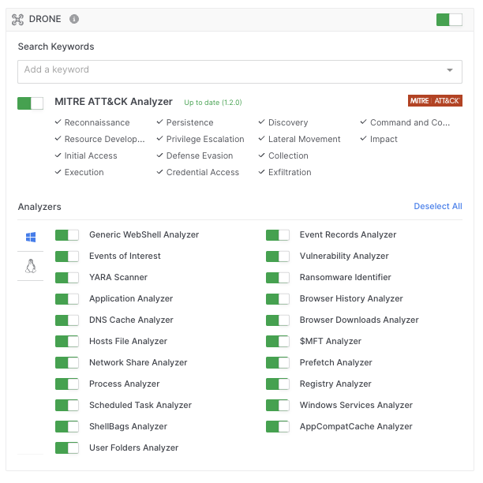Uncheck the Lateral Movement tactic
Viewport: 483px width, 483px height.
click(x=262, y=140)
